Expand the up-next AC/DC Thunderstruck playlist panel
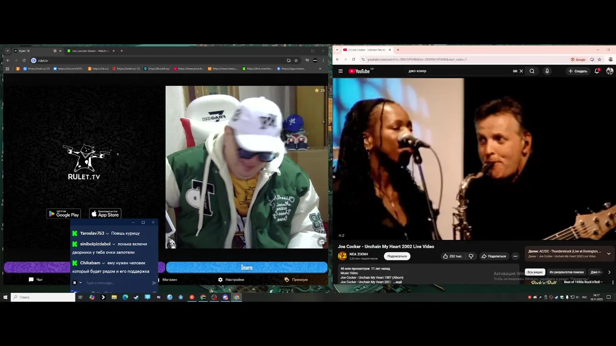616x346 pixels. (x=609, y=254)
